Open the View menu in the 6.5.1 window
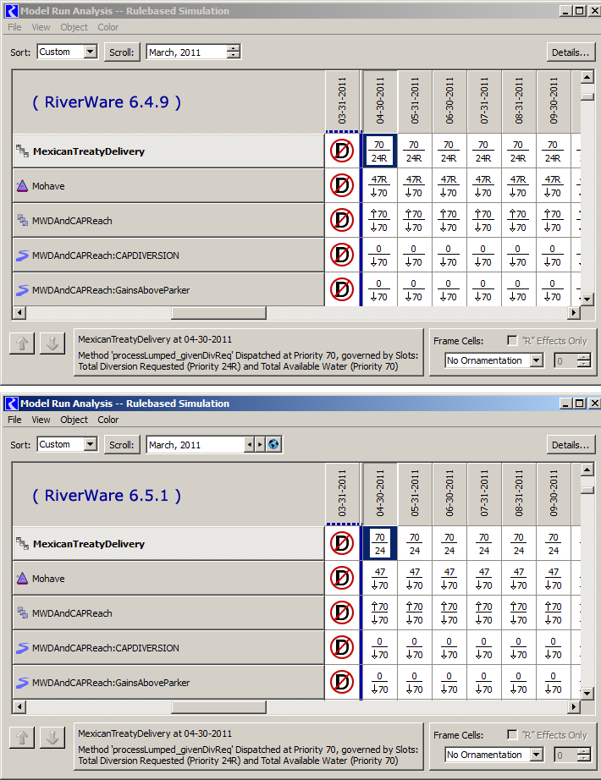The width and height of the screenshot is (601, 780). tap(41, 420)
